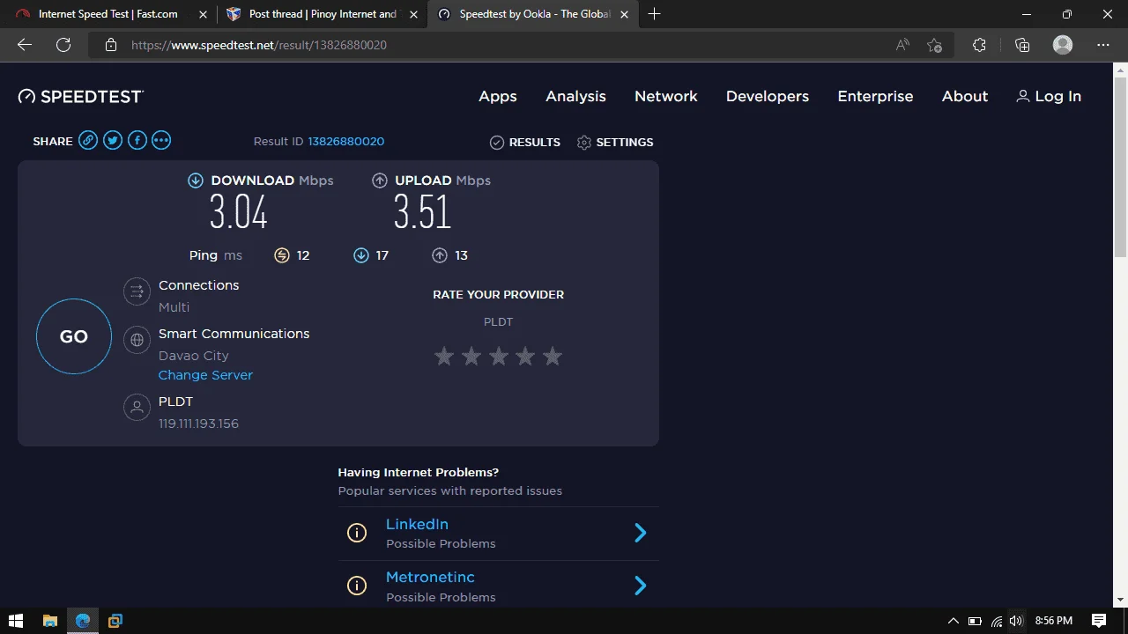Open the Developers menu
The height and width of the screenshot is (634, 1128).
click(x=768, y=96)
